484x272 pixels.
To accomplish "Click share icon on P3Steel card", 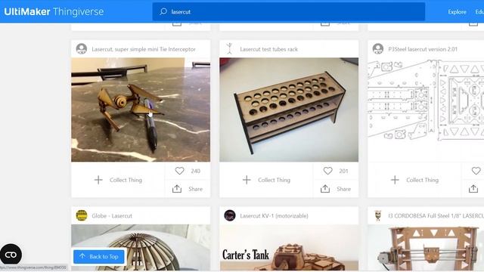I will 473,189.
